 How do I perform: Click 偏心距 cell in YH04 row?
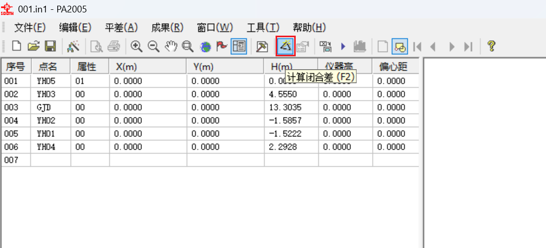pyautogui.click(x=396, y=147)
